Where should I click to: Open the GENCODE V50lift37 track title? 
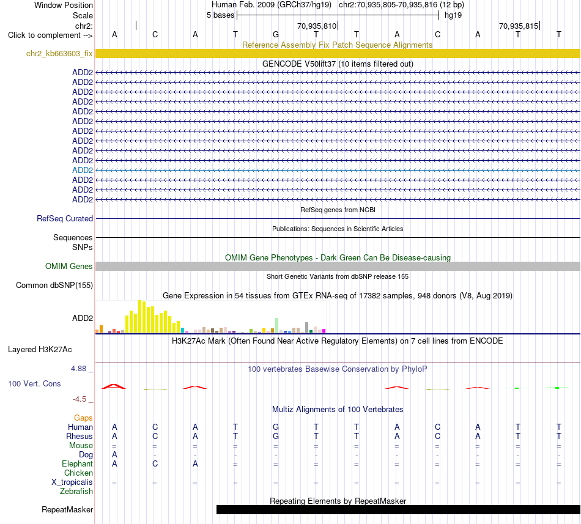pos(338,64)
